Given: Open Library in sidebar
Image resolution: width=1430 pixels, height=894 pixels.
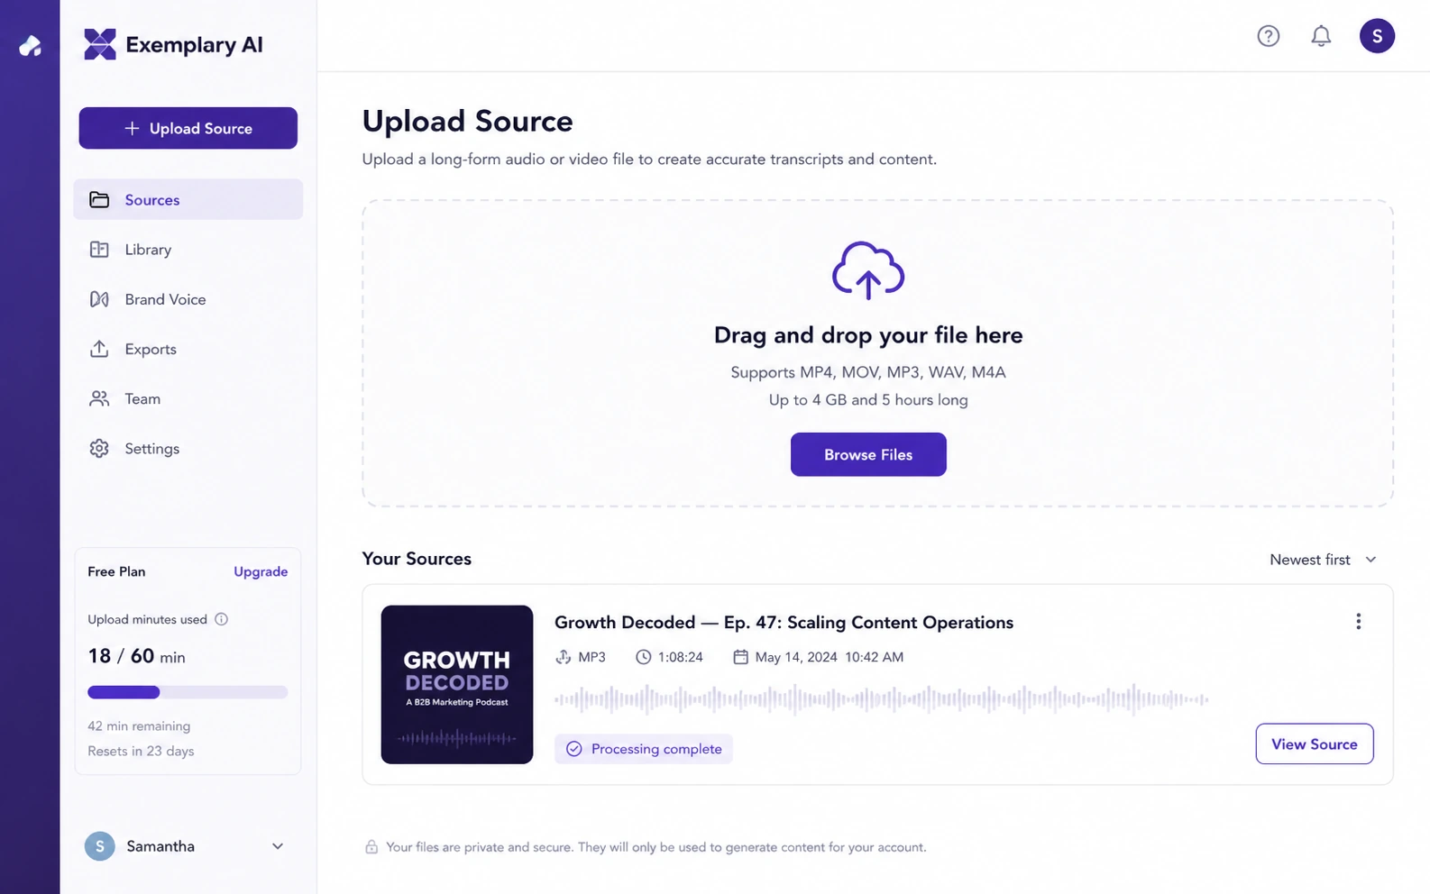Looking at the screenshot, I should pyautogui.click(x=188, y=250).
